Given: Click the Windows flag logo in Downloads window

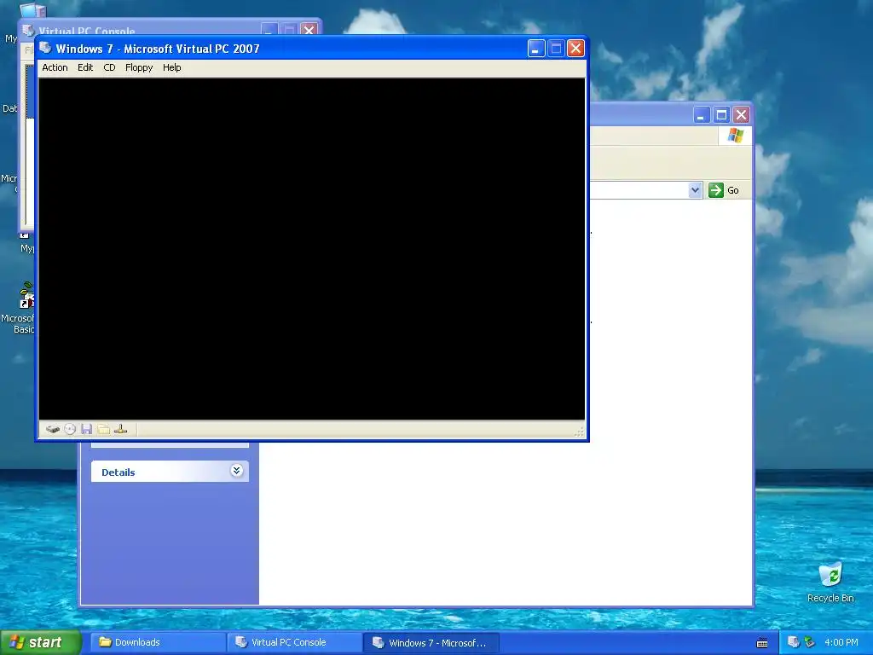Looking at the screenshot, I should [x=735, y=136].
